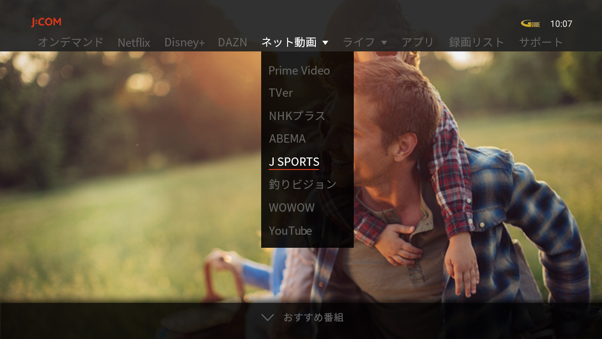Image resolution: width=602 pixels, height=339 pixels.
Task: Show the おすすめ番組 recommended programs
Action: click(x=314, y=317)
